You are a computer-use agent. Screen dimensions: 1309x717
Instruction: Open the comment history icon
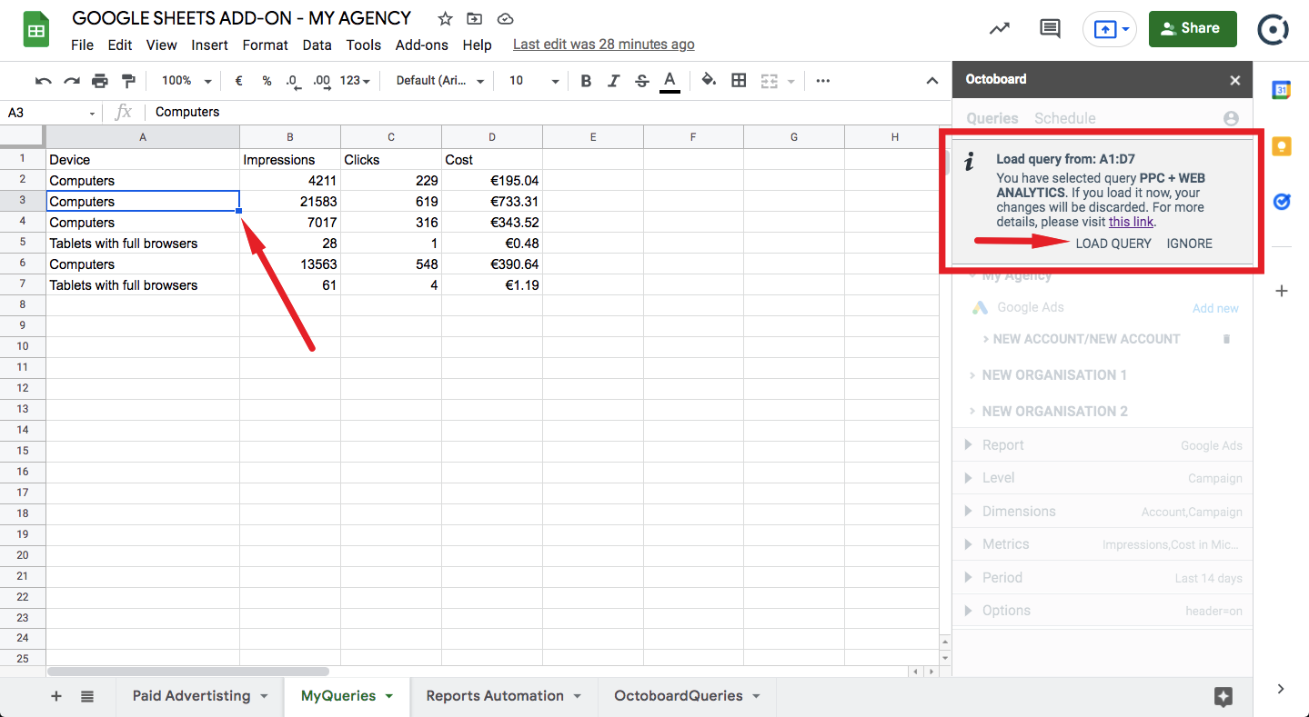[x=1050, y=28]
